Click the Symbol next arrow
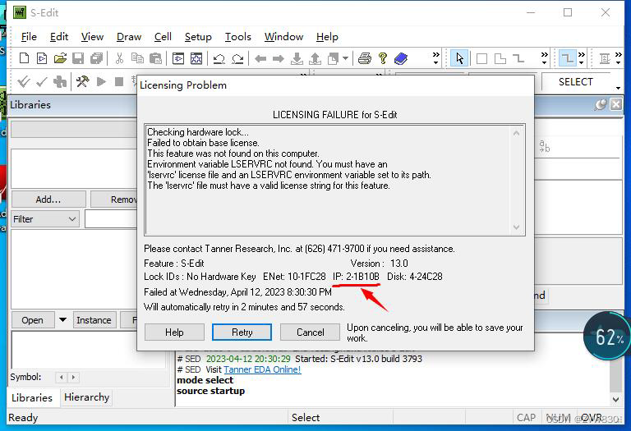The height and width of the screenshot is (431, 631). pos(73,377)
